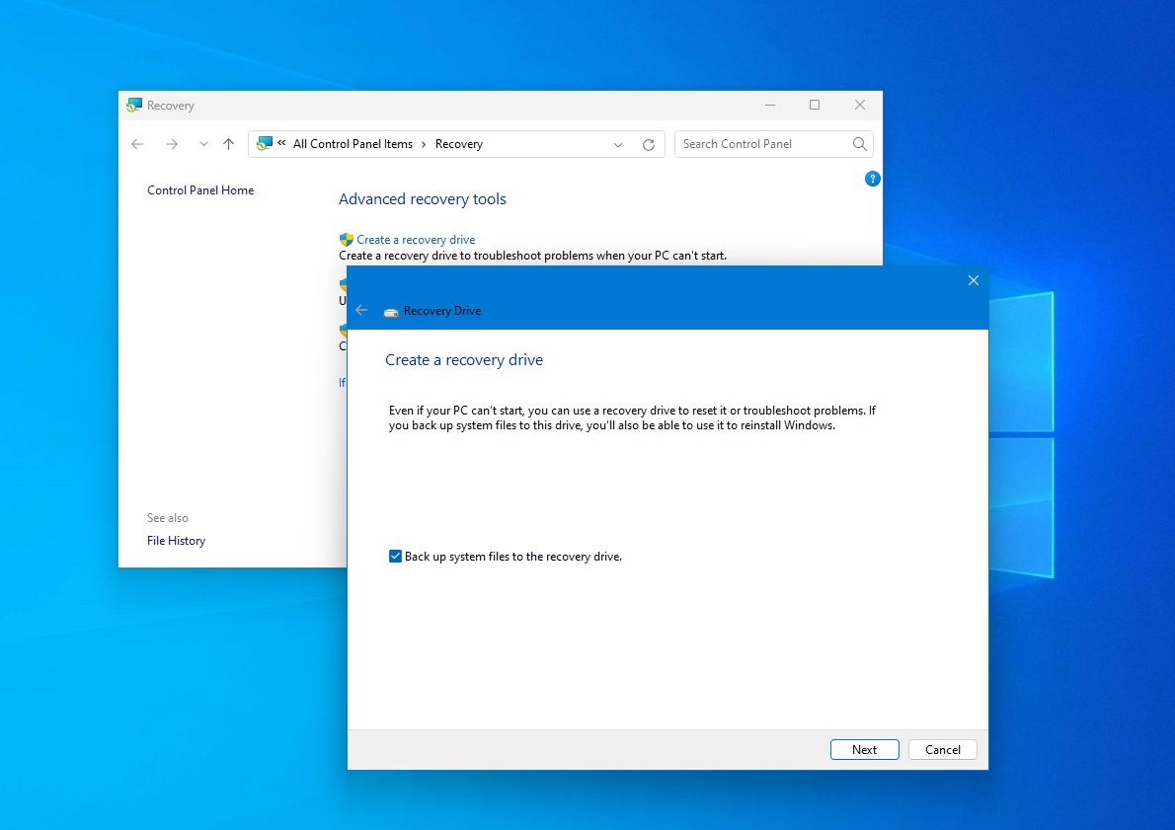Viewport: 1175px width, 830px height.
Task: Click the shield icon beside Create a recovery drive
Action: click(347, 239)
